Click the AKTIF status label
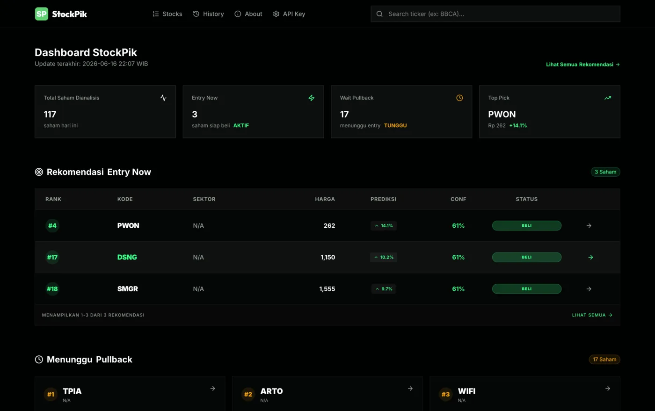 241,126
